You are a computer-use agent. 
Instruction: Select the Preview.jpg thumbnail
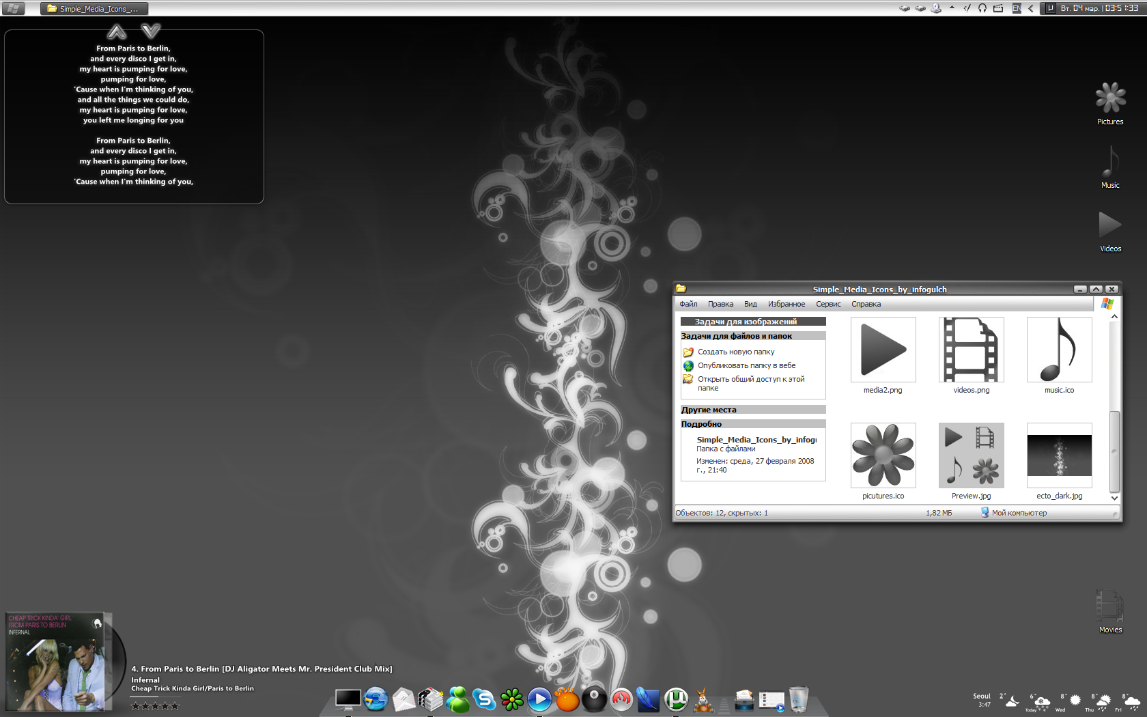click(971, 455)
